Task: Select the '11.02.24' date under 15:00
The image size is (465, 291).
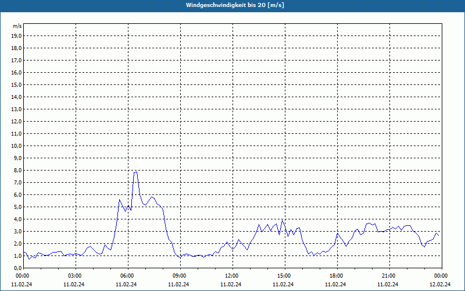Action: [x=283, y=285]
